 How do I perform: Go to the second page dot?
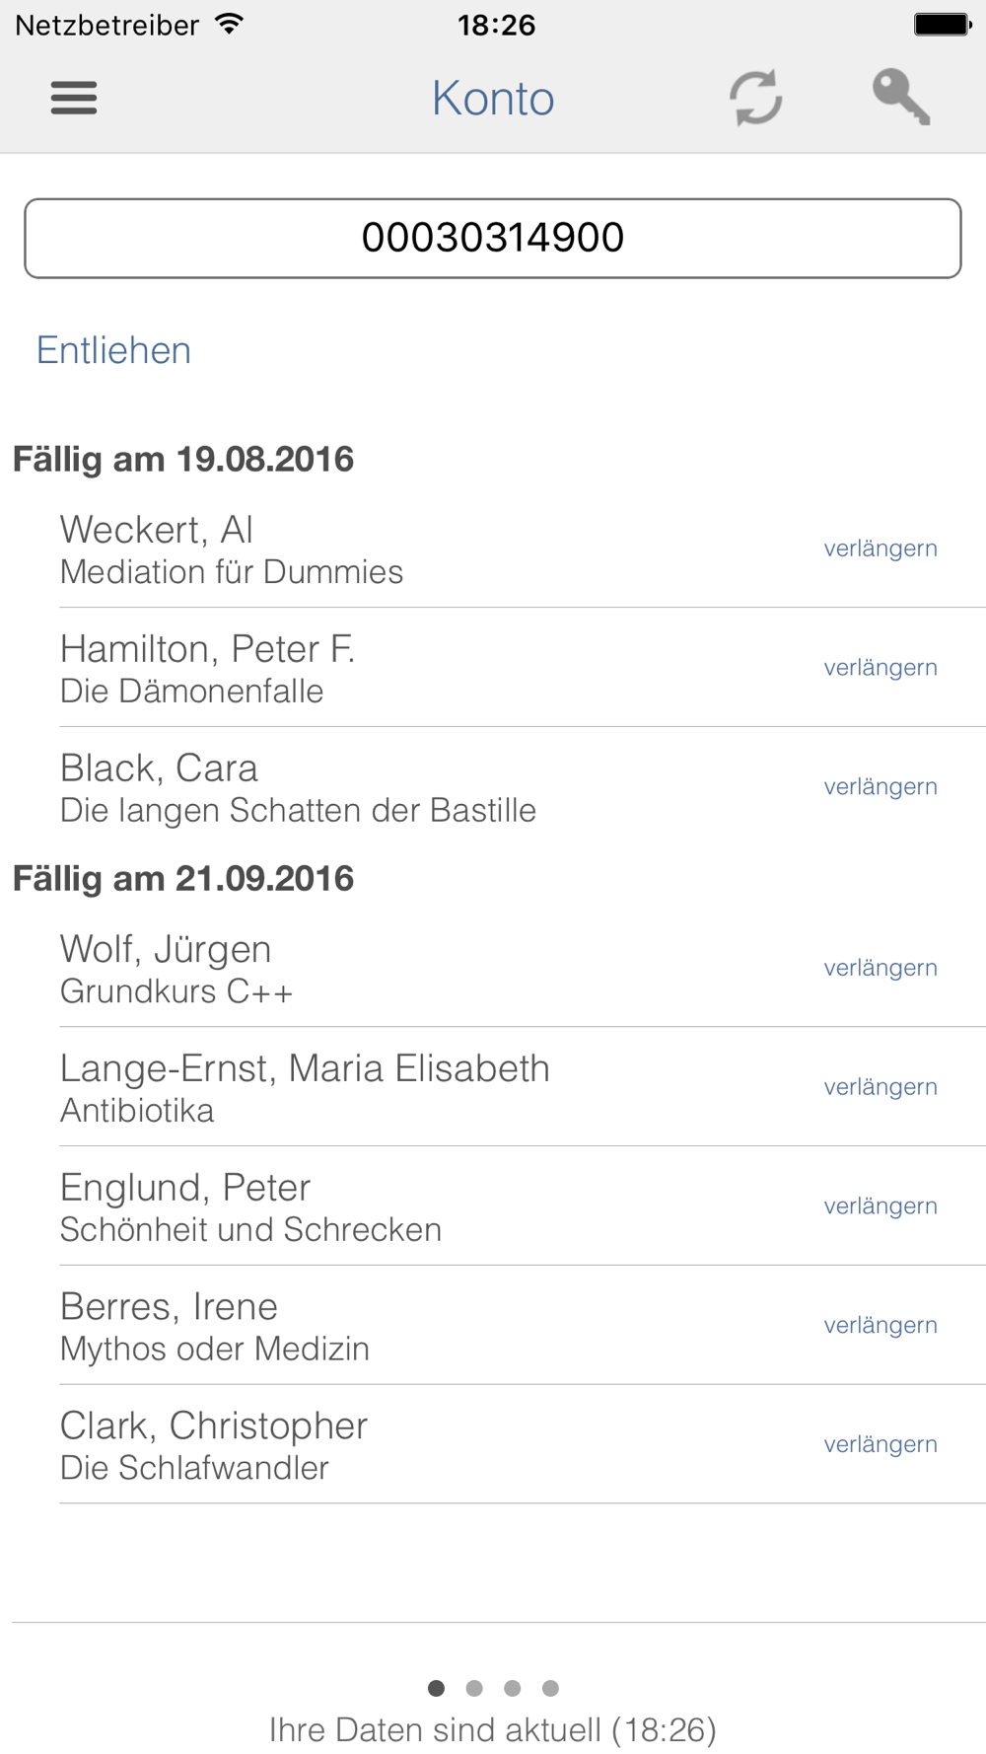coord(474,1688)
